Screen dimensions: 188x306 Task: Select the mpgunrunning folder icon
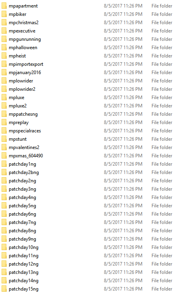pos(4,39)
